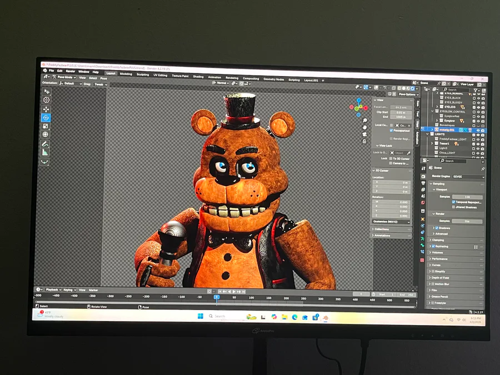Toggle camera view icon in viewport

365,134
